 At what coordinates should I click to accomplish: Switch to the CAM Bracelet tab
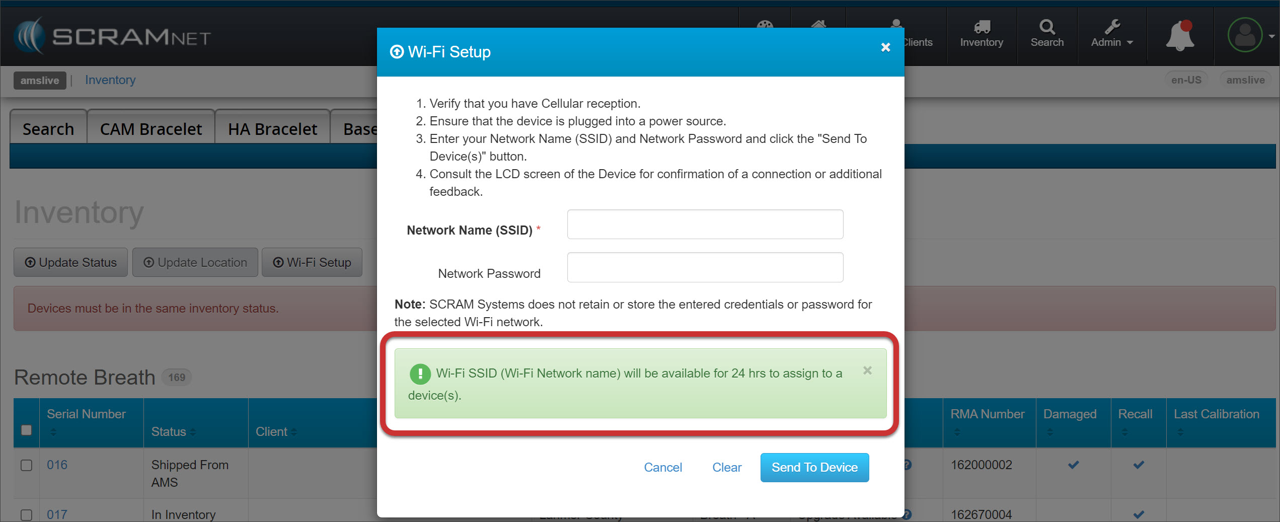pyautogui.click(x=151, y=129)
